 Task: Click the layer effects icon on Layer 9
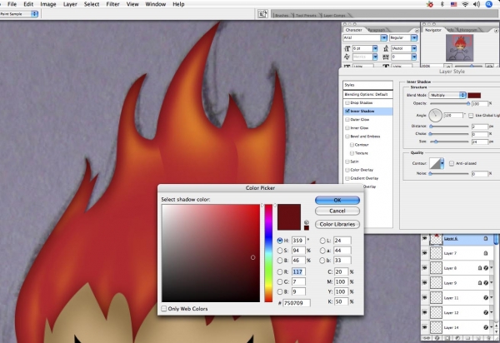[486, 283]
